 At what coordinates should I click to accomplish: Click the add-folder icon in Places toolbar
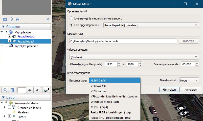pos(5,19)
